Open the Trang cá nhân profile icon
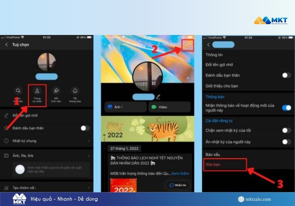This screenshot has height=206, width=295. click(37, 91)
